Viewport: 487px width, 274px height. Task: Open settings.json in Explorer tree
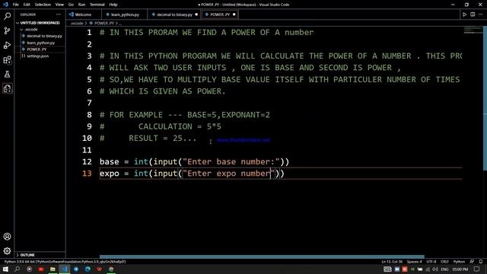tap(37, 56)
